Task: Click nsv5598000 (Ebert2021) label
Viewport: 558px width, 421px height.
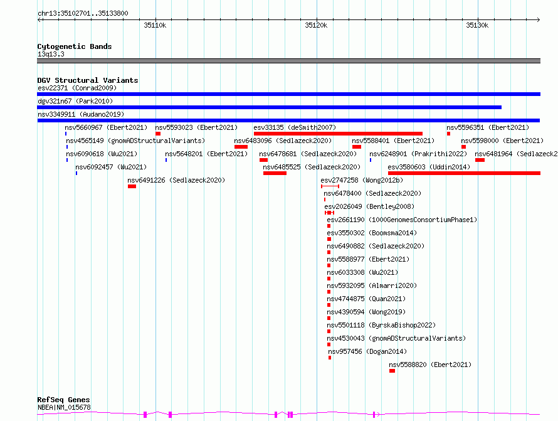Action: tap(502, 141)
